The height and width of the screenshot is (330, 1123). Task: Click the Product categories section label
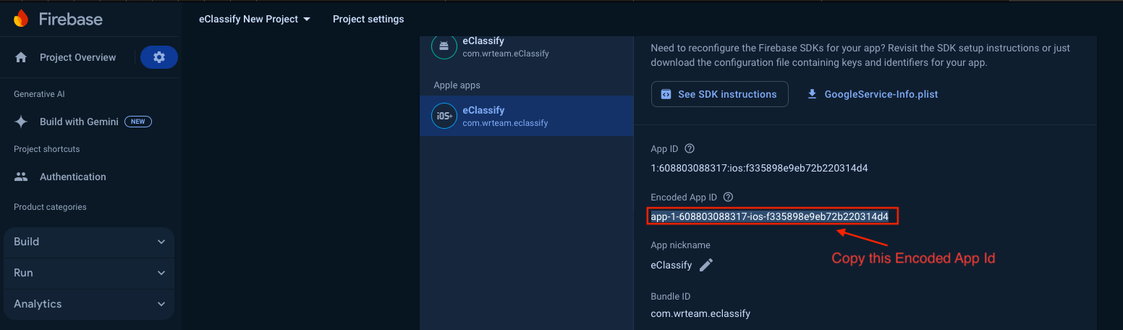(50, 207)
